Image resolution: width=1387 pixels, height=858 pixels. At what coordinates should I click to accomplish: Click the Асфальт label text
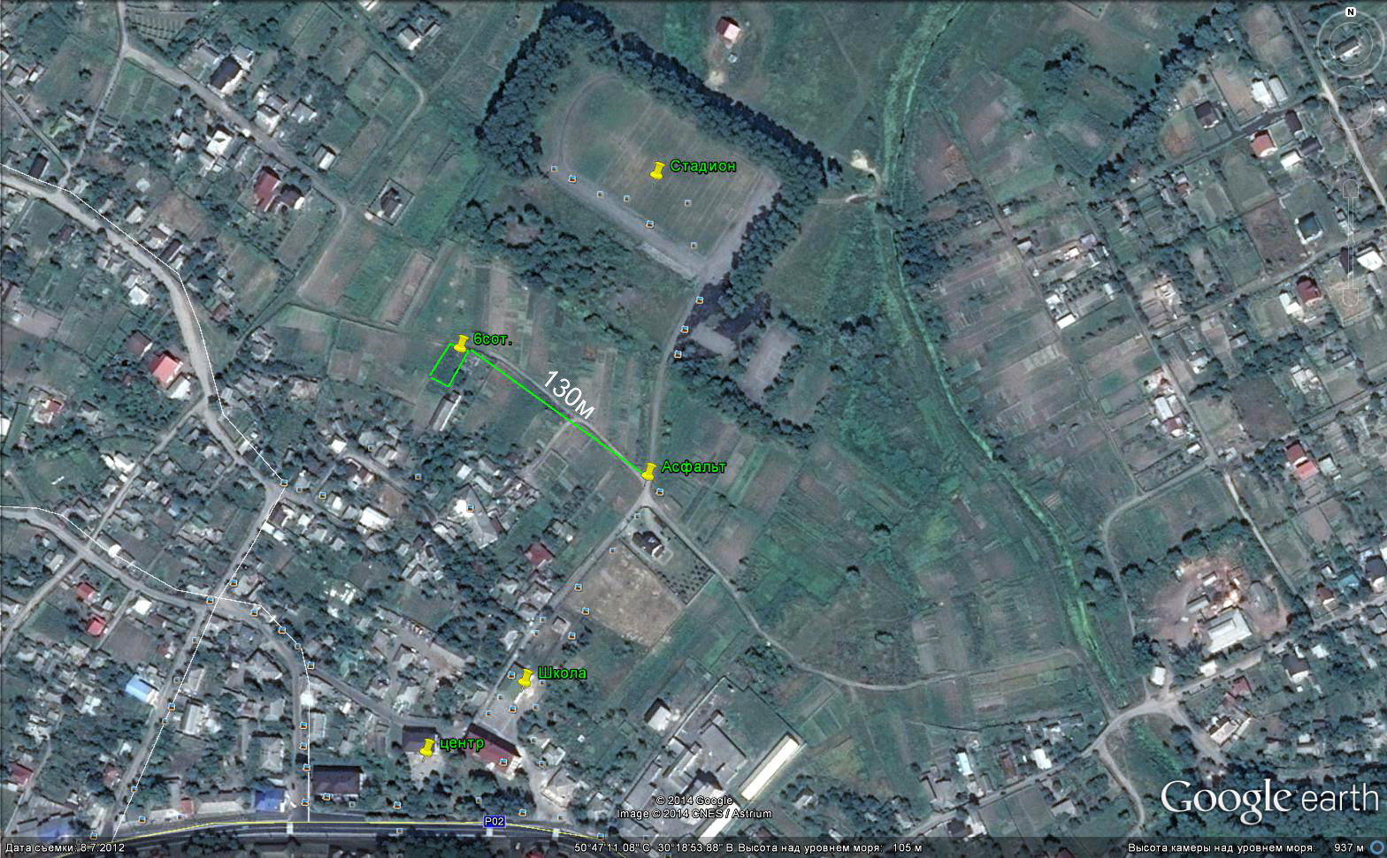694,467
